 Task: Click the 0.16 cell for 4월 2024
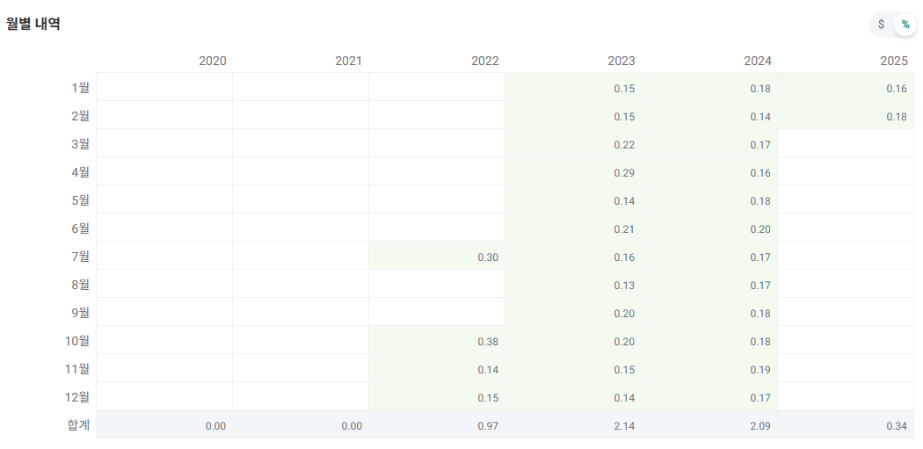[709, 173]
